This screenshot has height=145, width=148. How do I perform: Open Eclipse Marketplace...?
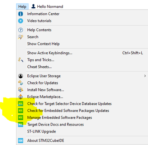45,97
